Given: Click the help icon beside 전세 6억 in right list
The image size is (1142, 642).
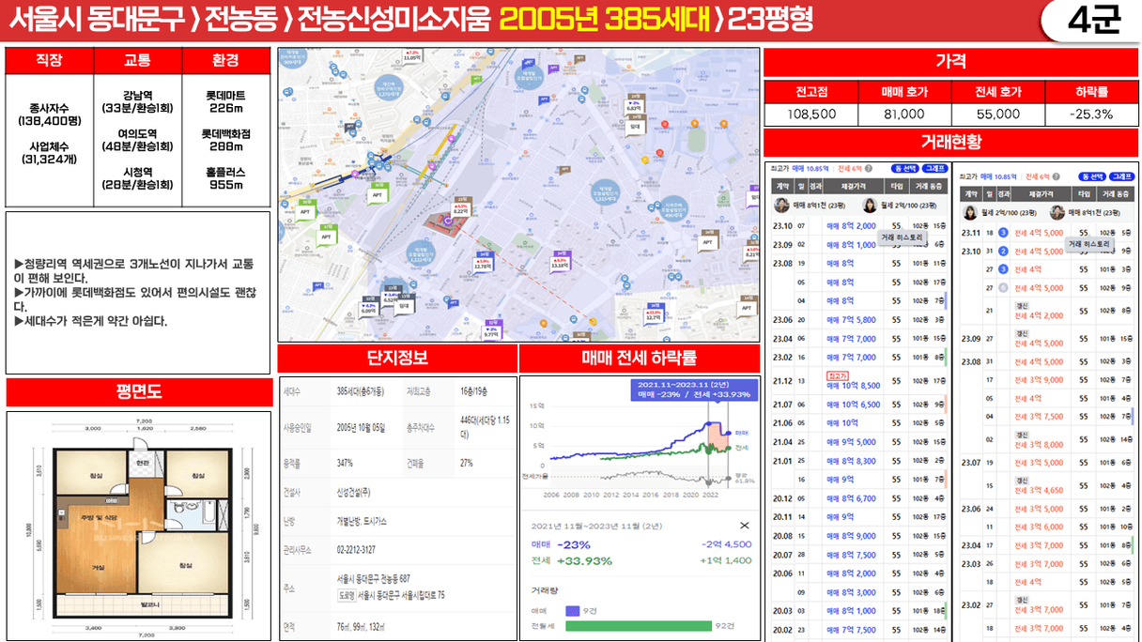Looking at the screenshot, I should click(1057, 176).
